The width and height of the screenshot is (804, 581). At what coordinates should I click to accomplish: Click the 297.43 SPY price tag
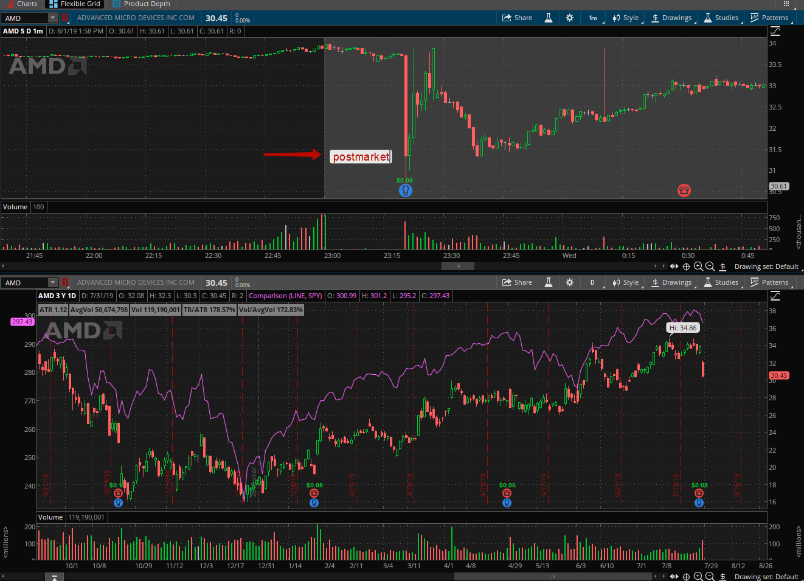[x=23, y=322]
